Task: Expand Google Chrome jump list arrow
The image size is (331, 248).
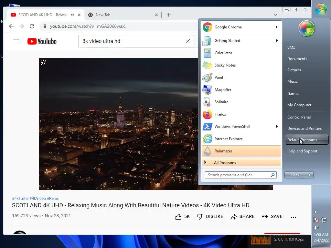Action: (277, 27)
